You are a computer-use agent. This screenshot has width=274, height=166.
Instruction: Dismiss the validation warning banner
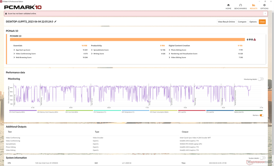click(x=265, y=13)
